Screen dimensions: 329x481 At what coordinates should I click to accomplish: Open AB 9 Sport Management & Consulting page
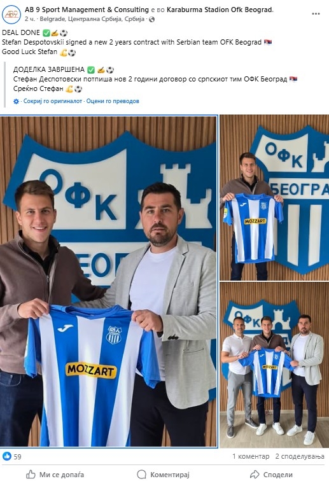87,10
